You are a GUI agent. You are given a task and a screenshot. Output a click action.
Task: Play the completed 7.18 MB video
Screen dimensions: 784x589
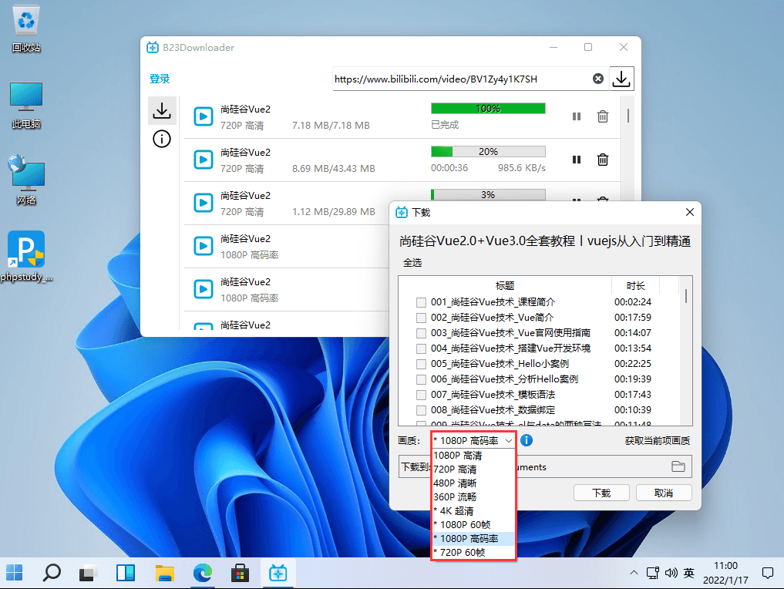point(204,116)
